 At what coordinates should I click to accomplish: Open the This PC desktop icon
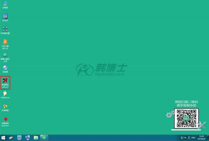[x=5, y=5]
